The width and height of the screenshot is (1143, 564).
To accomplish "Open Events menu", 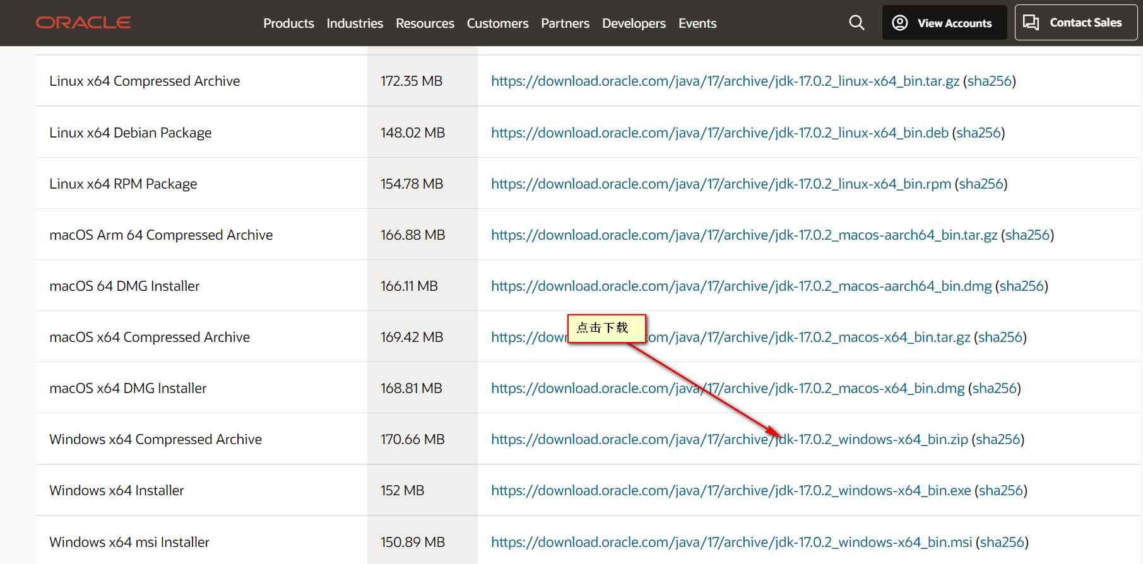I will pos(697,23).
